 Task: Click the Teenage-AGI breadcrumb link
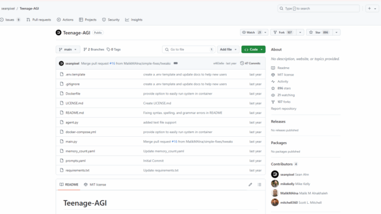pyautogui.click(x=29, y=8)
